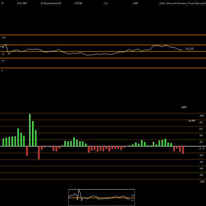Click the SI & MR header label
The image size is (206, 206).
[x=22, y=3]
